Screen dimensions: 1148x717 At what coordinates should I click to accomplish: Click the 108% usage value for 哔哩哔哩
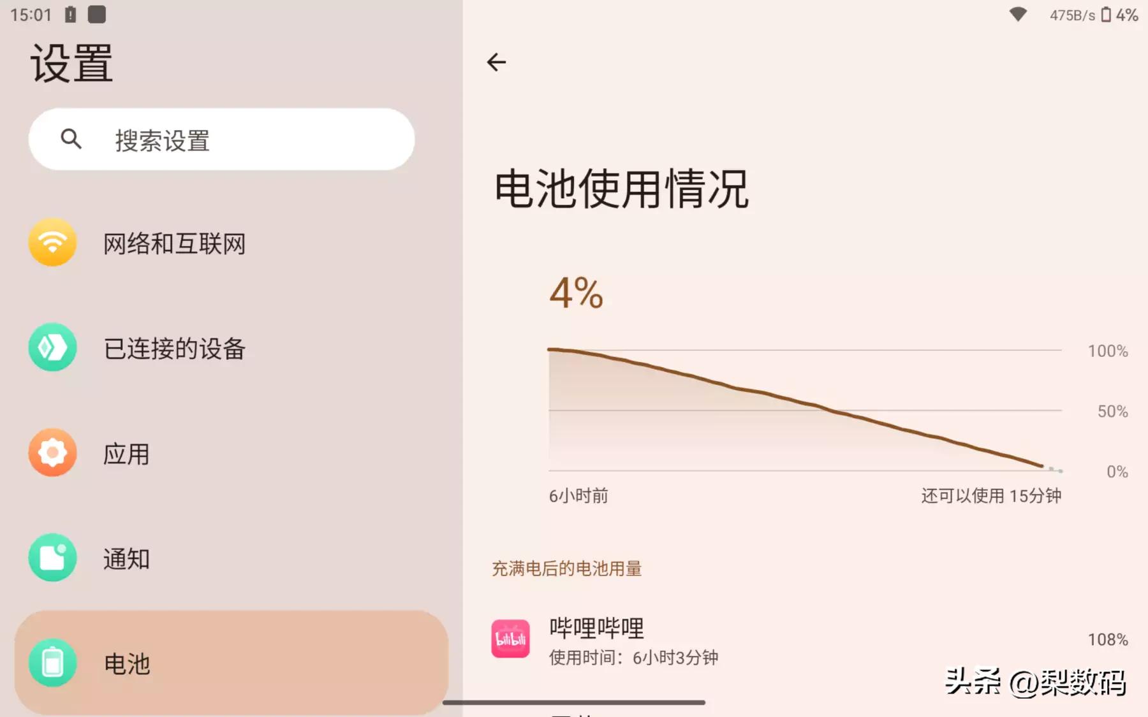click(1107, 639)
